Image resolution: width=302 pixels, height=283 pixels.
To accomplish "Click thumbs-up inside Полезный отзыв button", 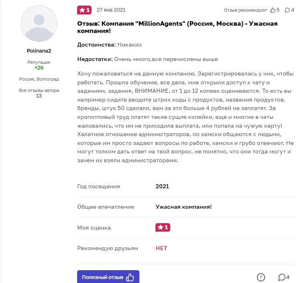I will [x=130, y=277].
